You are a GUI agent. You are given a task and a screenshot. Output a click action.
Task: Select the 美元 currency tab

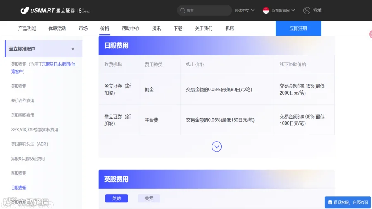point(149,198)
